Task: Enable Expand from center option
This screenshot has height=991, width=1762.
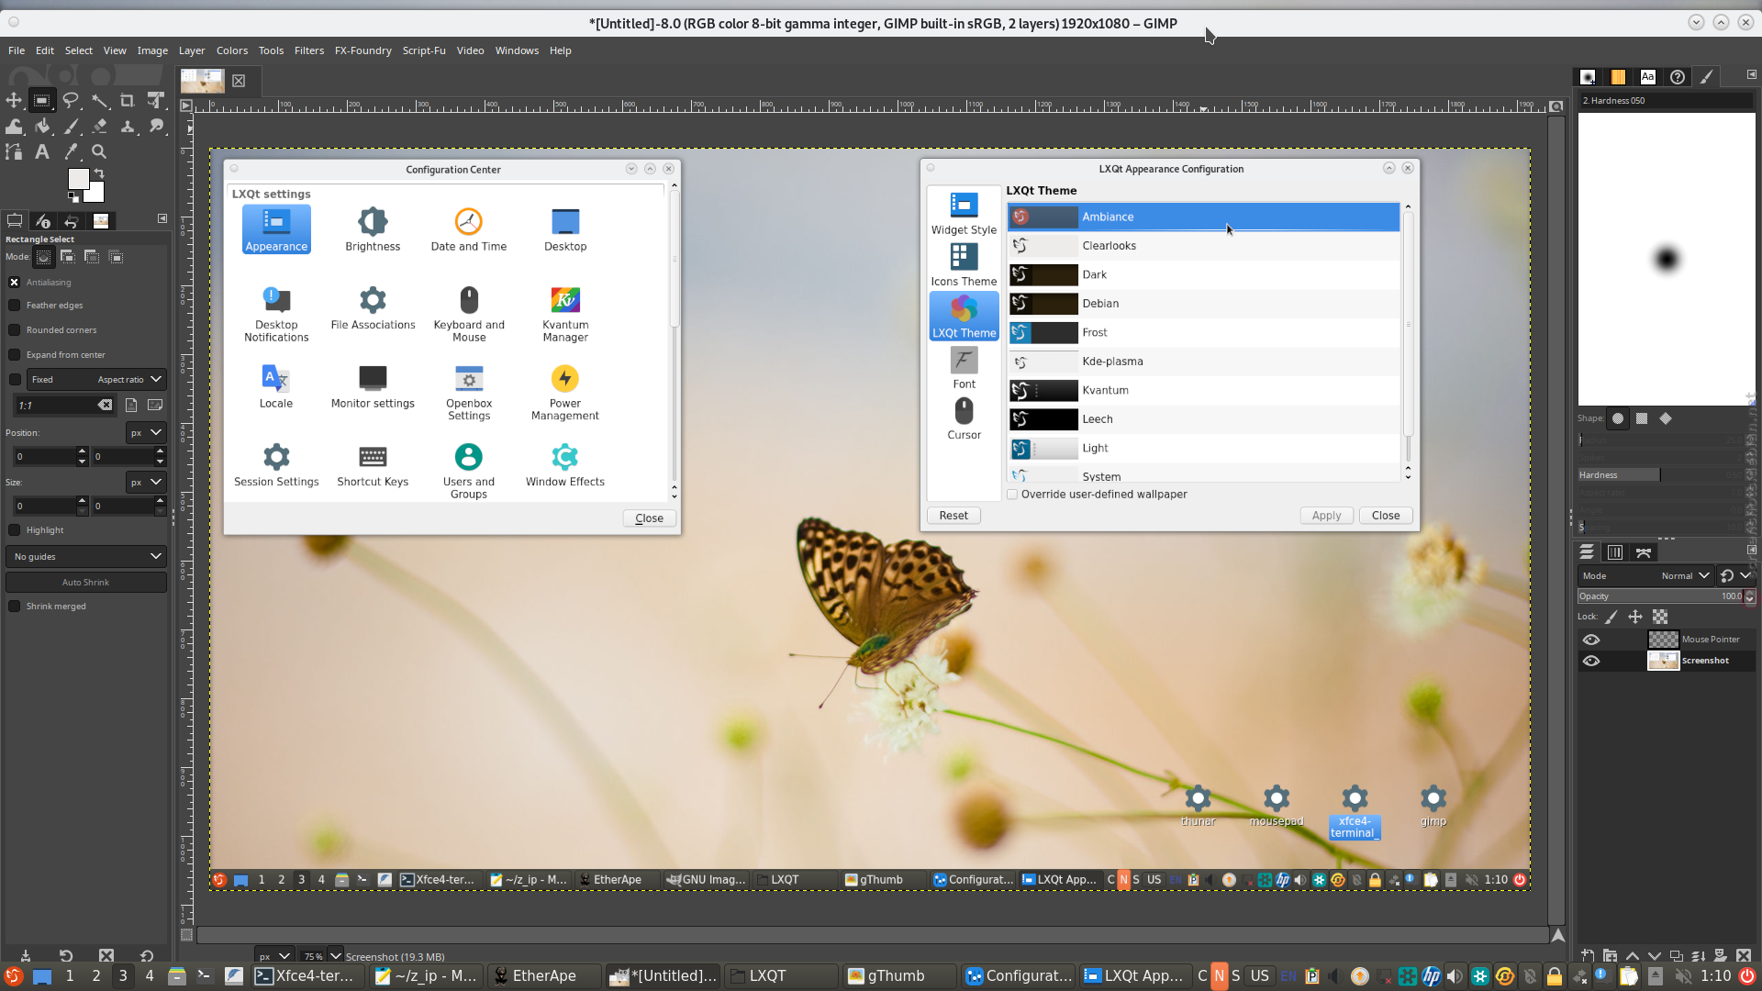Action: tap(15, 355)
